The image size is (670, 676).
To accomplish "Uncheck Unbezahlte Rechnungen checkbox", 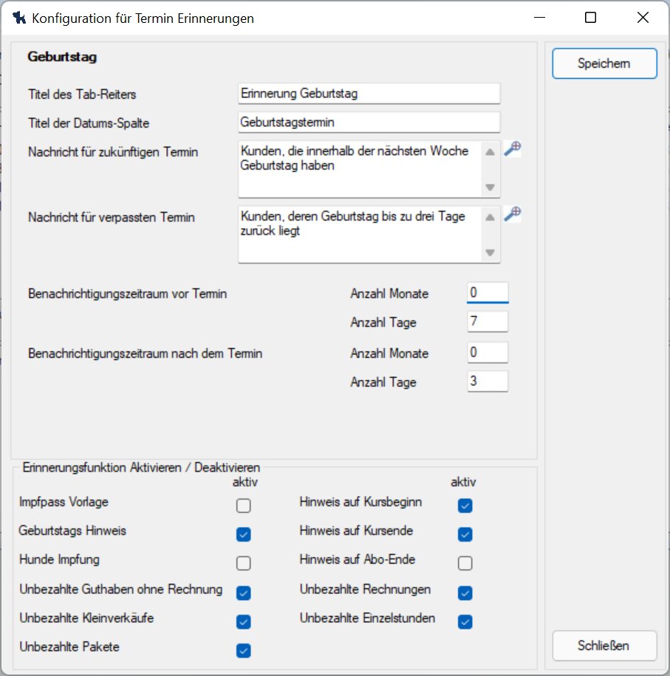I will (465, 593).
